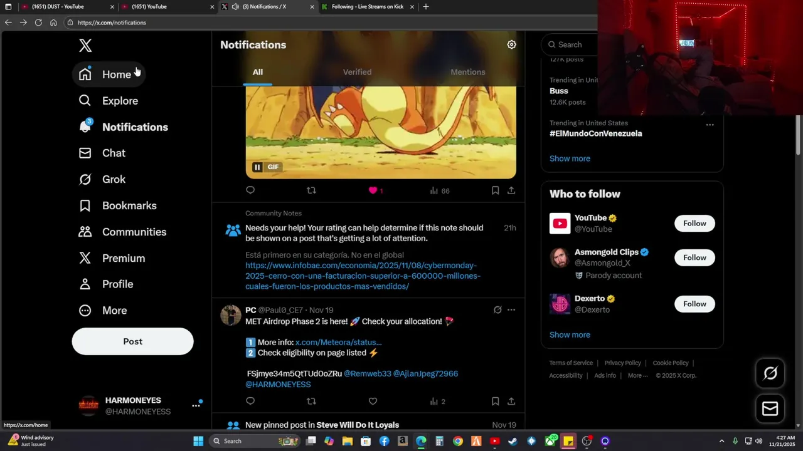
Task: Pause the playing GIF
Action: pyautogui.click(x=257, y=167)
